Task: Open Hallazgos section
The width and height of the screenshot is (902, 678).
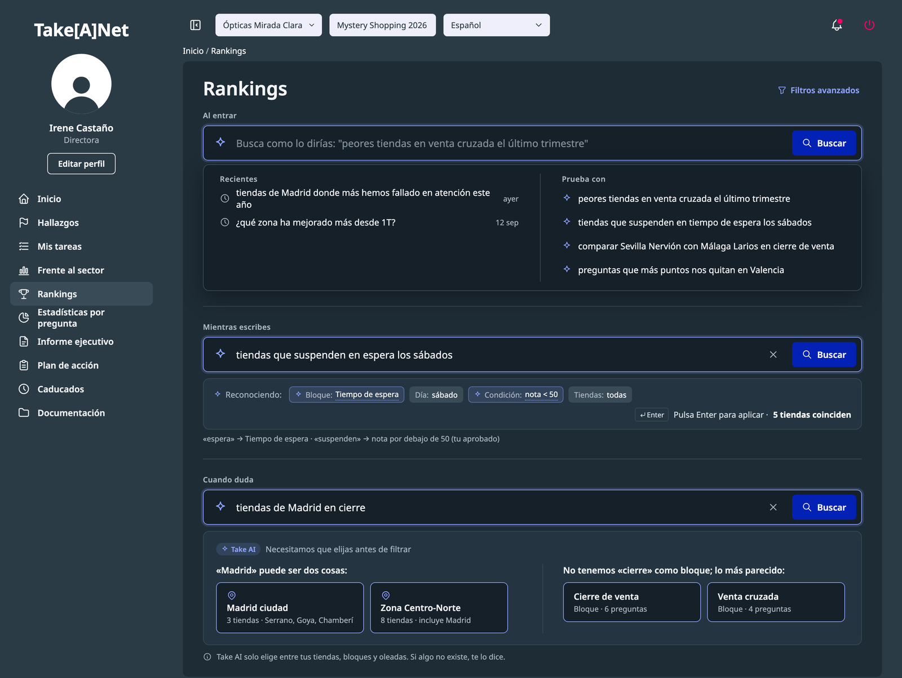Action: click(81, 223)
